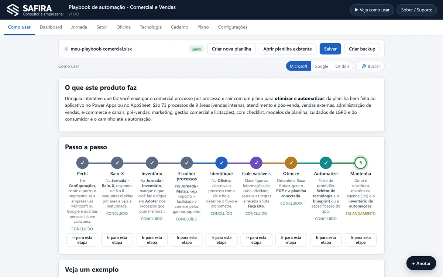The image size is (443, 277).
Task: Click Ir para esta etapa under Mantenha
Action: [x=361, y=240]
